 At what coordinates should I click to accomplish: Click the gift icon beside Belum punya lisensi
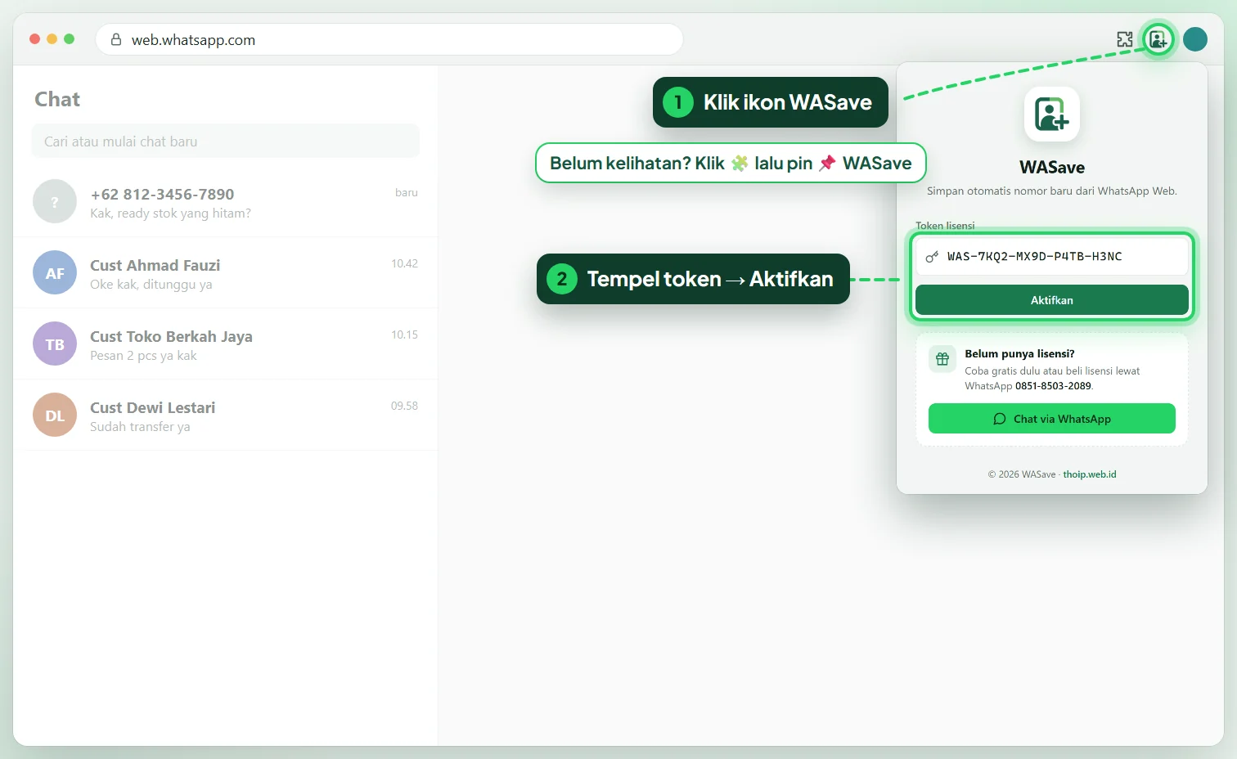click(942, 359)
